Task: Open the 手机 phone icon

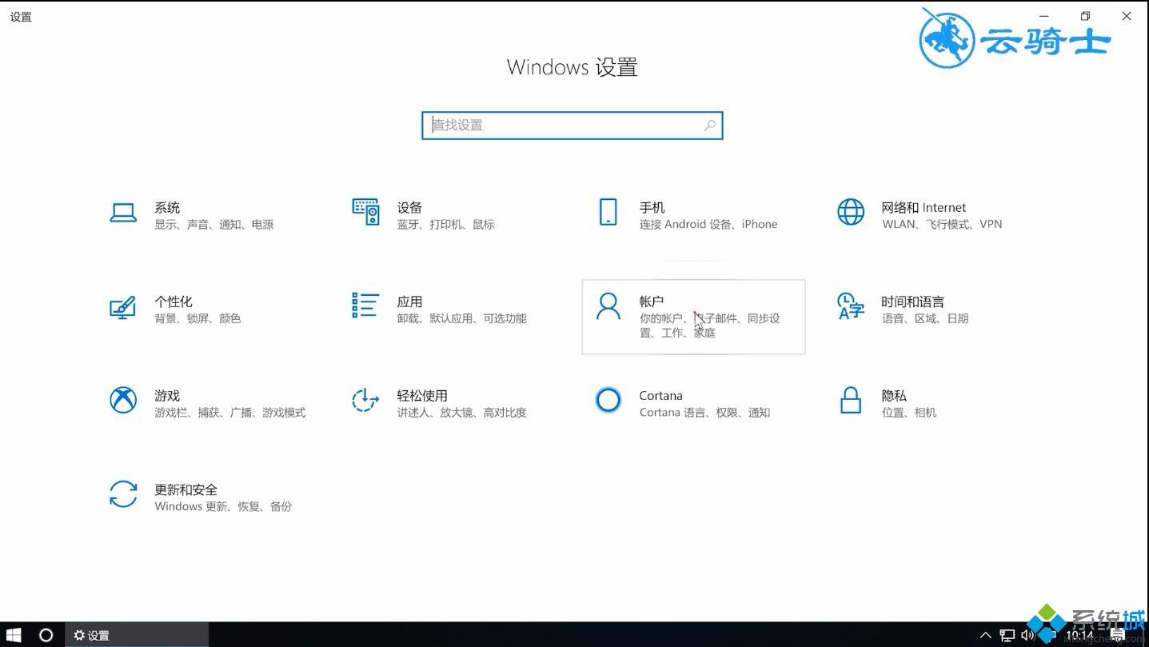Action: tap(608, 212)
